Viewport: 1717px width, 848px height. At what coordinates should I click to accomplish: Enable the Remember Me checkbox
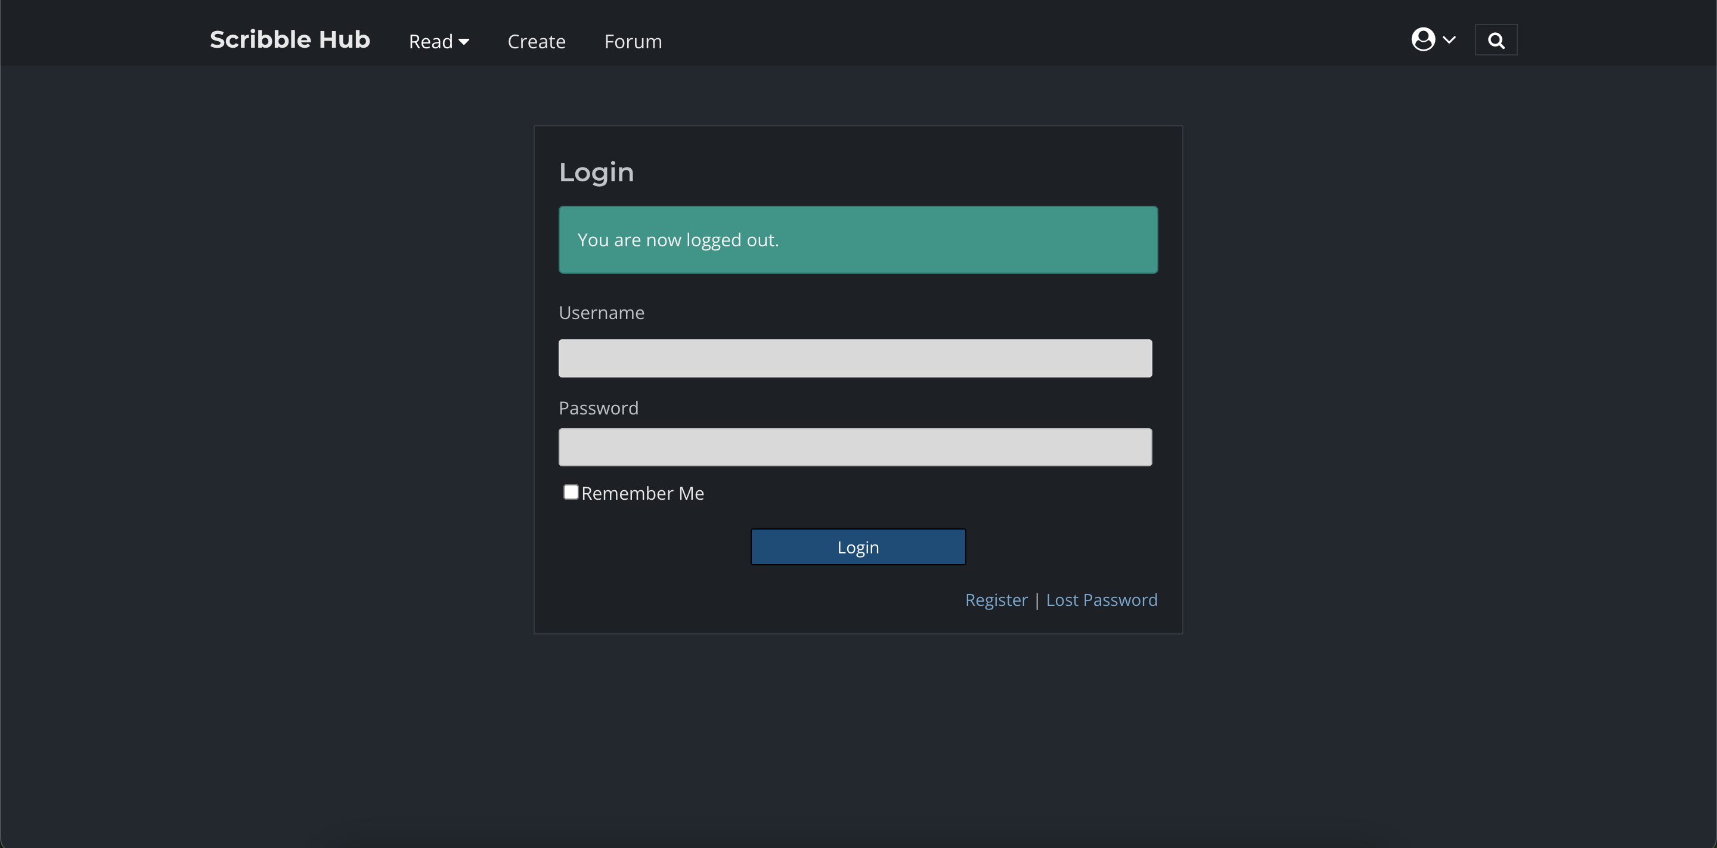pyautogui.click(x=571, y=492)
